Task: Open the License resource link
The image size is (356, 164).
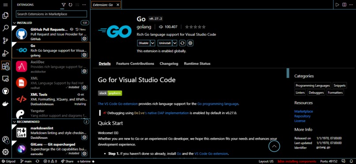Action: 300,121
